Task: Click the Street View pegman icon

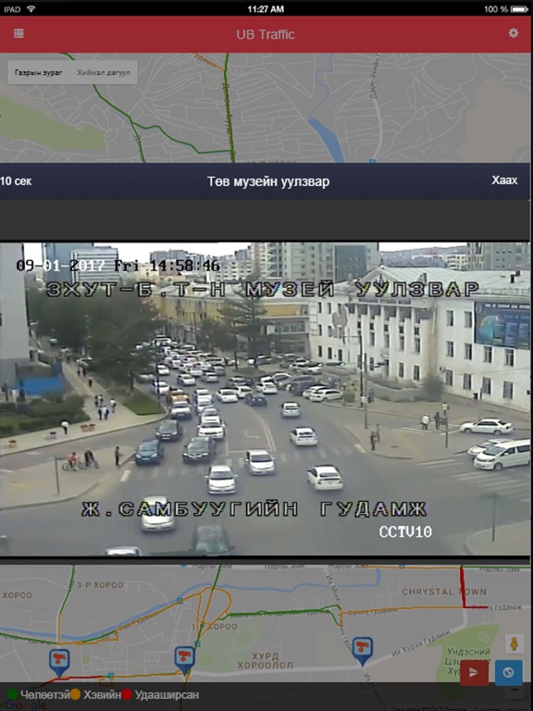Action: coord(514,644)
